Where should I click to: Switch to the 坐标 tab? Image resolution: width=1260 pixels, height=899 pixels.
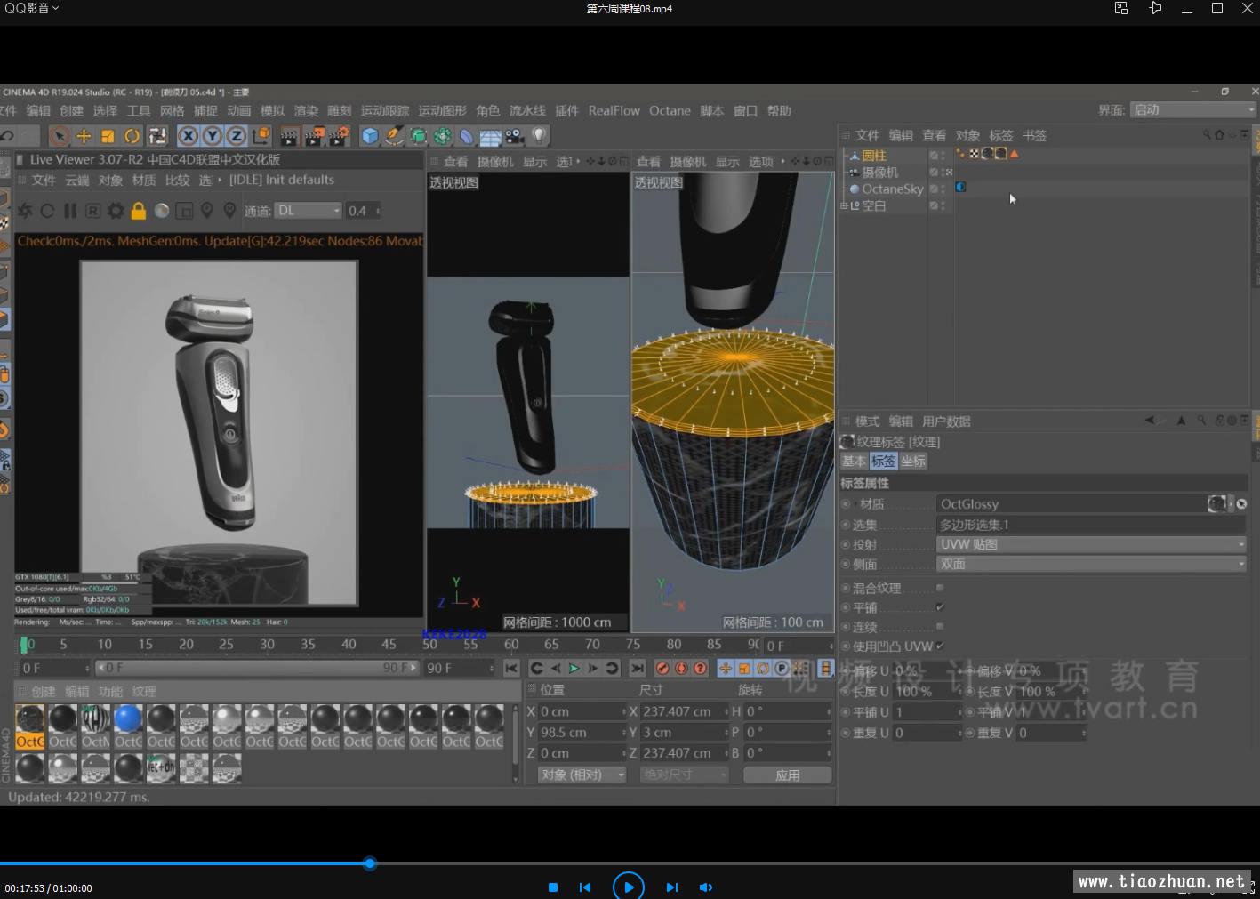point(913,461)
